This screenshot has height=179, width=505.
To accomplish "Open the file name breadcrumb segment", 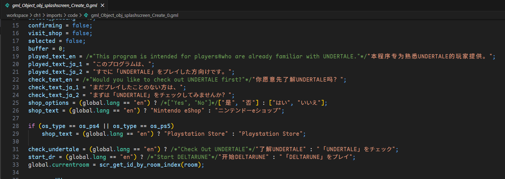I will pyautogui.click(x=134, y=15).
